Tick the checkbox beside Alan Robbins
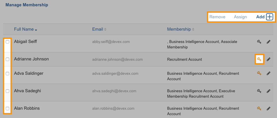The height and width of the screenshot is (118, 277). (x=7, y=109)
